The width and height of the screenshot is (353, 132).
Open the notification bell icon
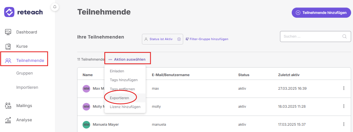coord(55,7)
